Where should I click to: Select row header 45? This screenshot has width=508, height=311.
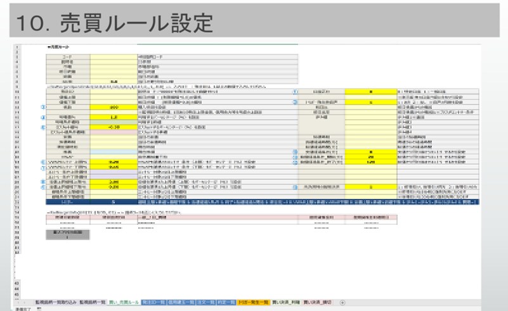coord(17,295)
